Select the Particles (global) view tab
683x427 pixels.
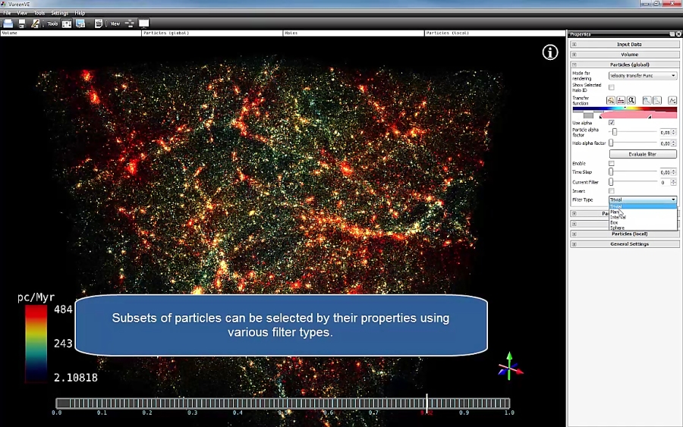click(x=212, y=33)
